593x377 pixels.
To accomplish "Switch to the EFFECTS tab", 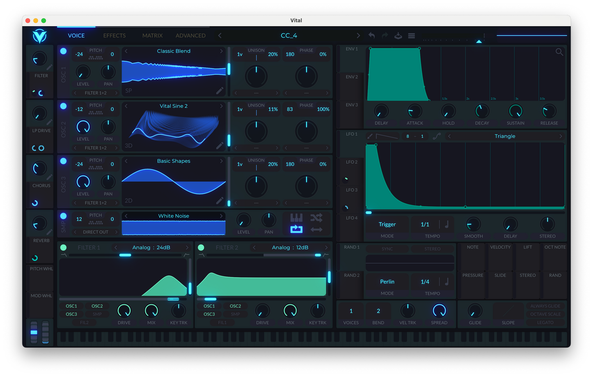I will tap(114, 36).
